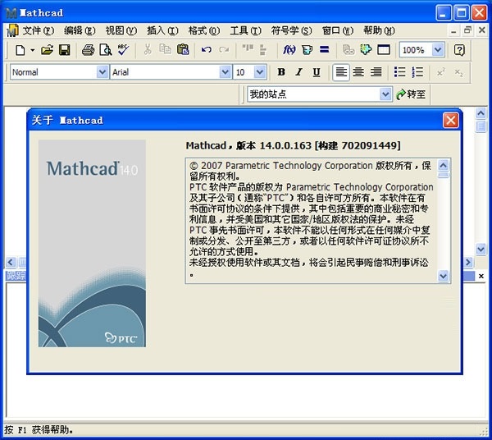Click the worksheet document icon in menu bar

tap(12, 30)
